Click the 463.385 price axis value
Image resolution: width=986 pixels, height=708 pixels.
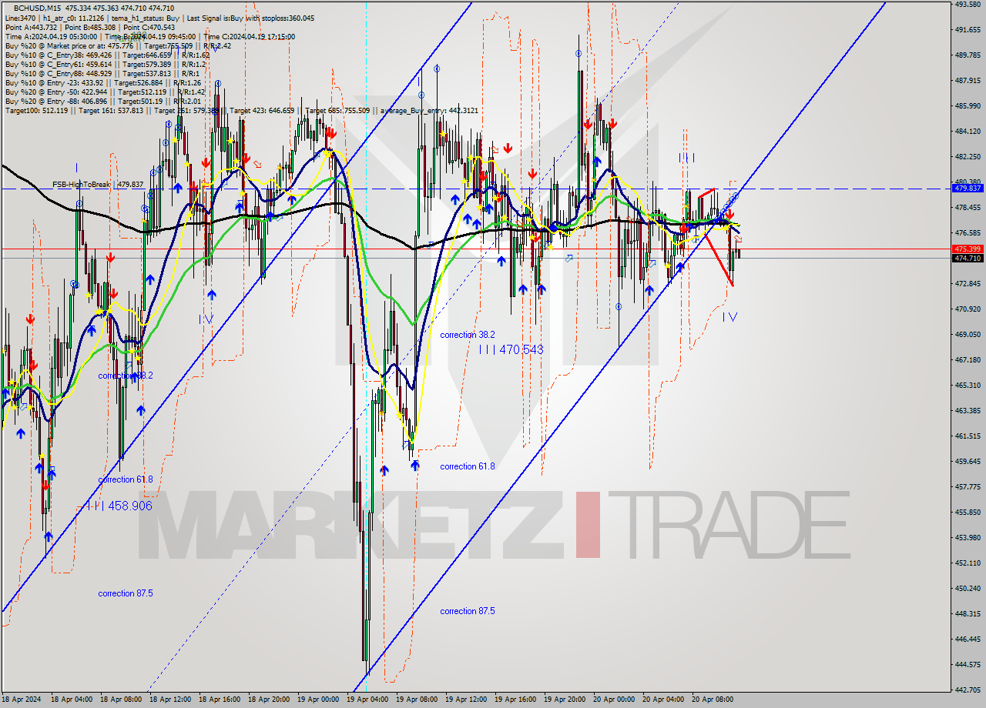[x=968, y=411]
